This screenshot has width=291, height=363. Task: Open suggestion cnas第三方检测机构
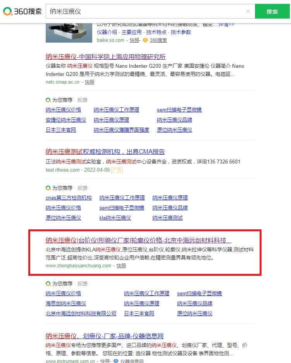tap(69, 198)
